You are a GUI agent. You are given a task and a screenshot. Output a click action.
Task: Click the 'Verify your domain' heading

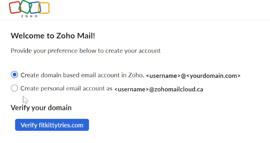pyautogui.click(x=41, y=107)
